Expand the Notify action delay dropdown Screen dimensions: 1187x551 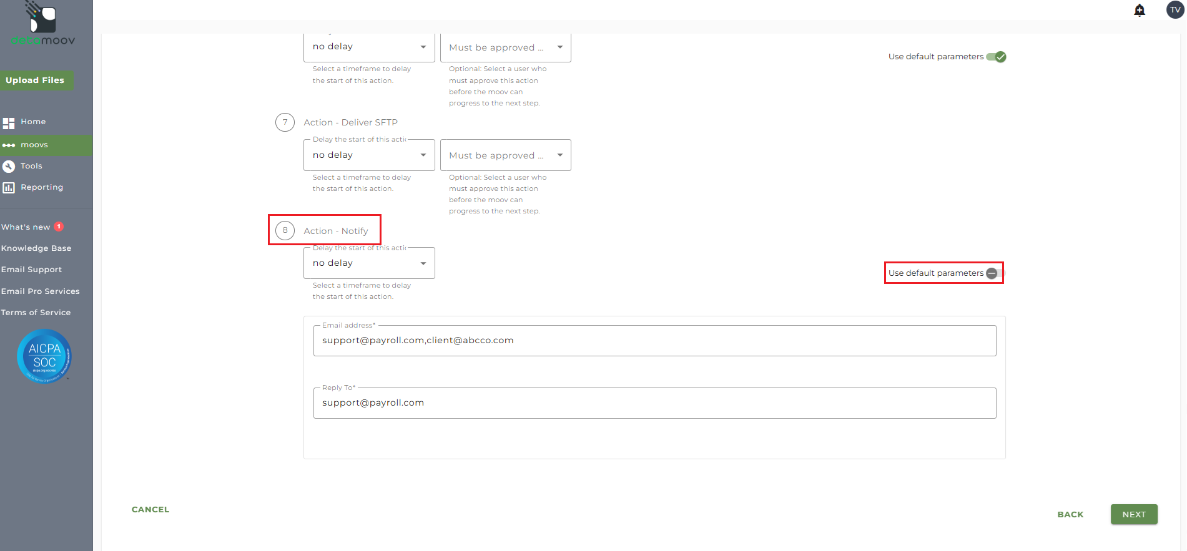tap(368, 263)
